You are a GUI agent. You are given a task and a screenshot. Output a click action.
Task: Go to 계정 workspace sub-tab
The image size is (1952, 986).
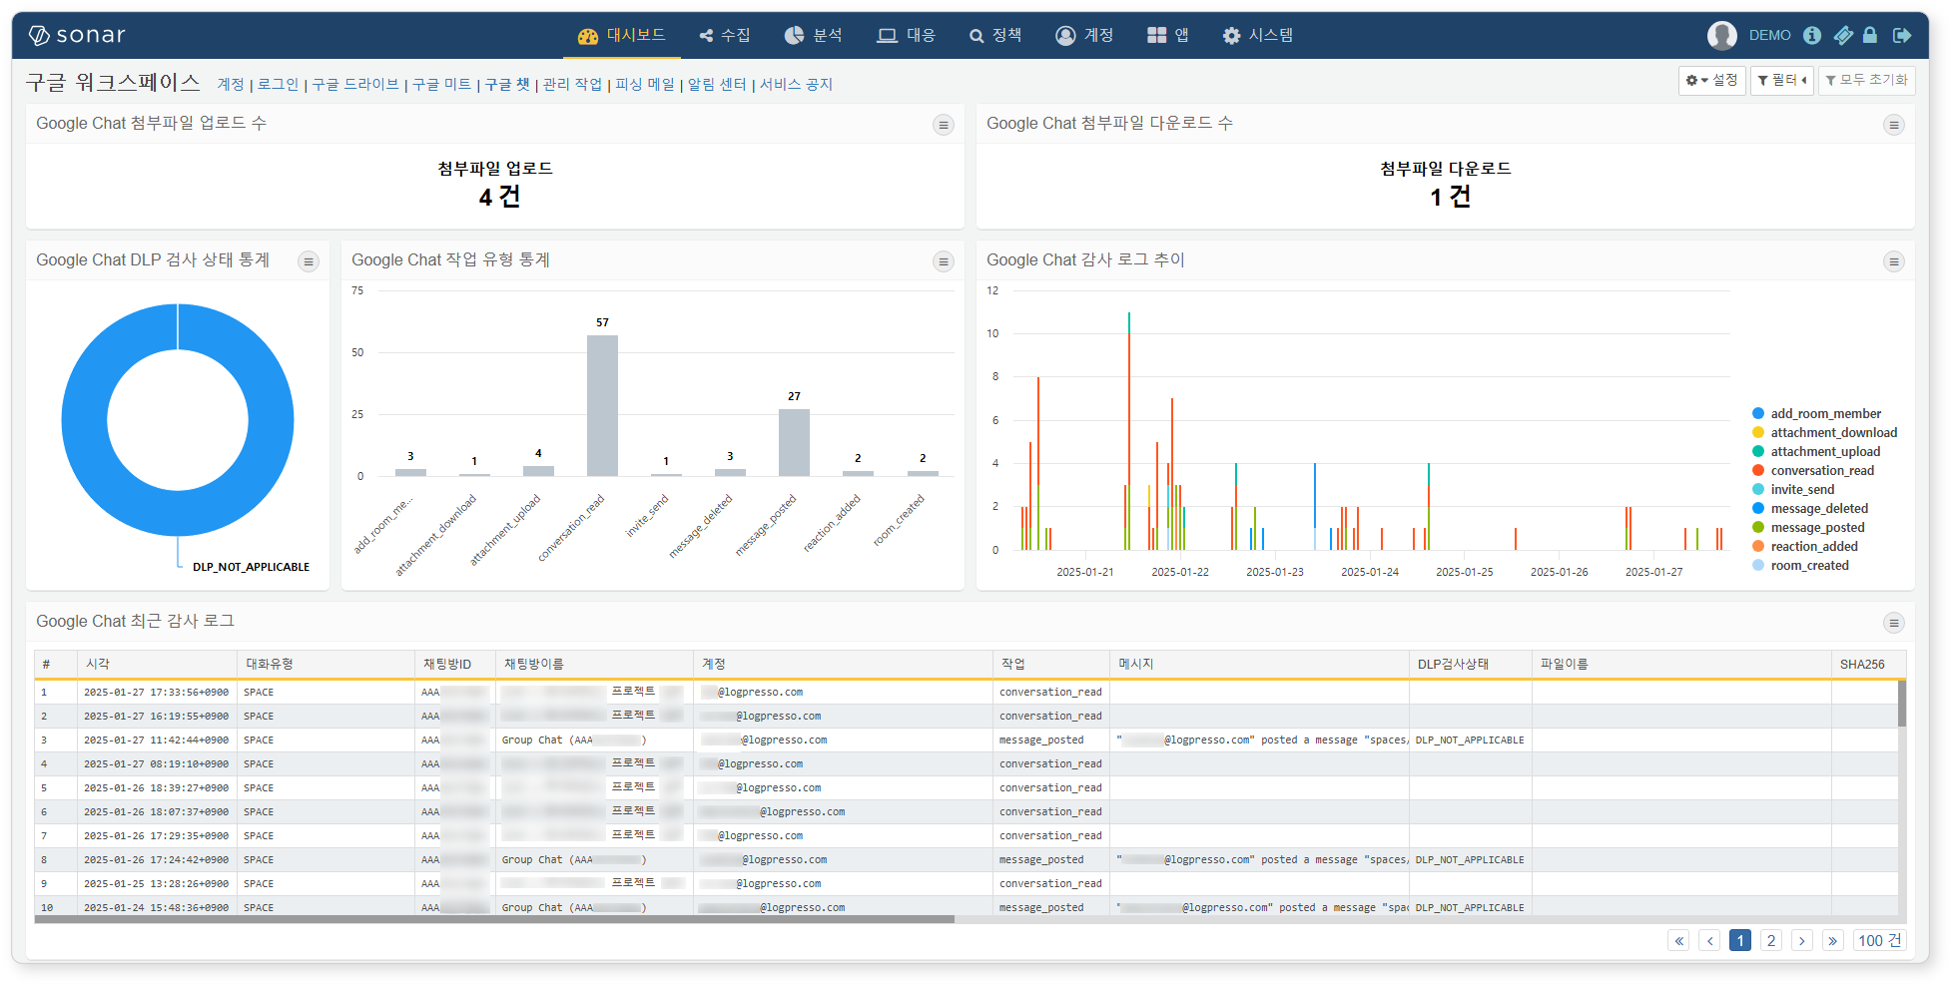pyautogui.click(x=231, y=85)
